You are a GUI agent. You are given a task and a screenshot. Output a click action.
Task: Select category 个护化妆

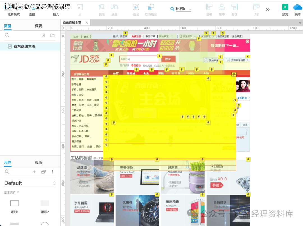point(76,110)
